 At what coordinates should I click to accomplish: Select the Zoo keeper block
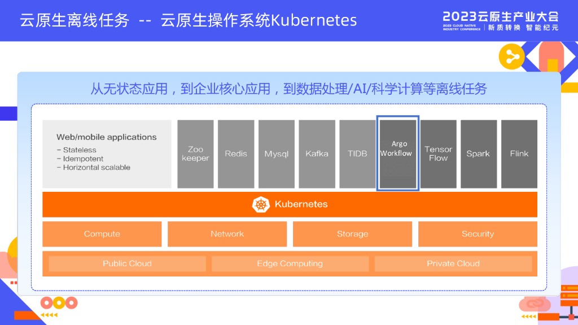tap(195, 154)
